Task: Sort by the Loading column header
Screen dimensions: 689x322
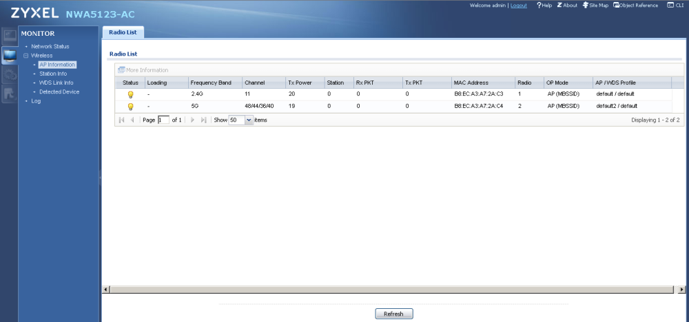Action: point(167,83)
